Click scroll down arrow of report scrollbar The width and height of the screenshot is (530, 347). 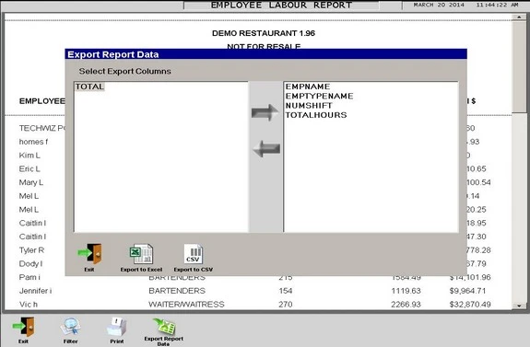[x=519, y=306]
